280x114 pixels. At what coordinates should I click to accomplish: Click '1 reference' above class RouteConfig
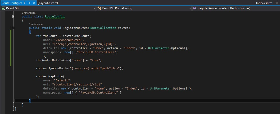pos(28,13)
